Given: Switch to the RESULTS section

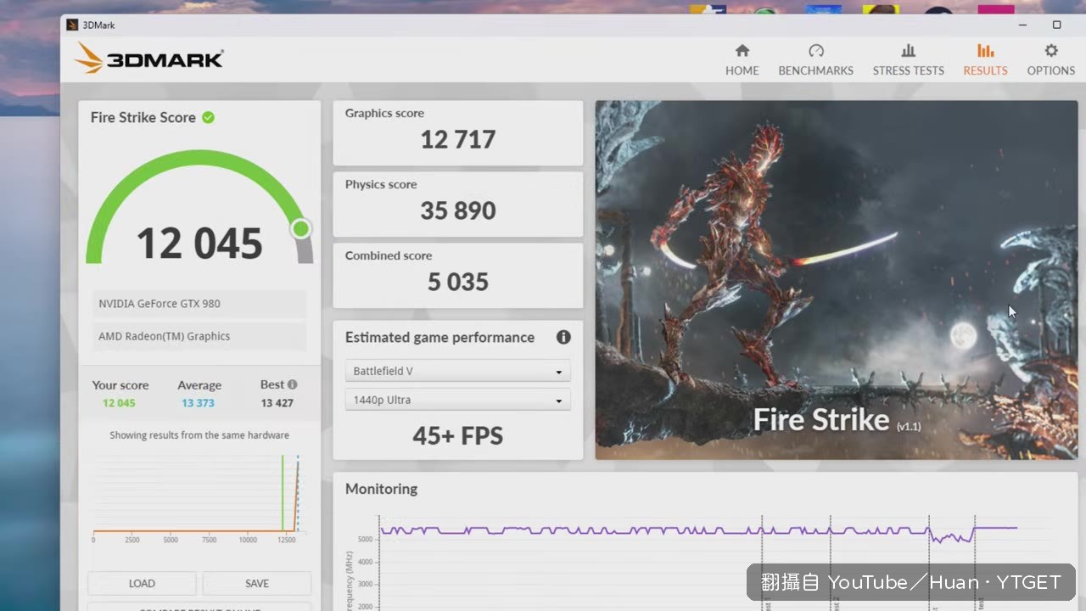Looking at the screenshot, I should coord(985,60).
